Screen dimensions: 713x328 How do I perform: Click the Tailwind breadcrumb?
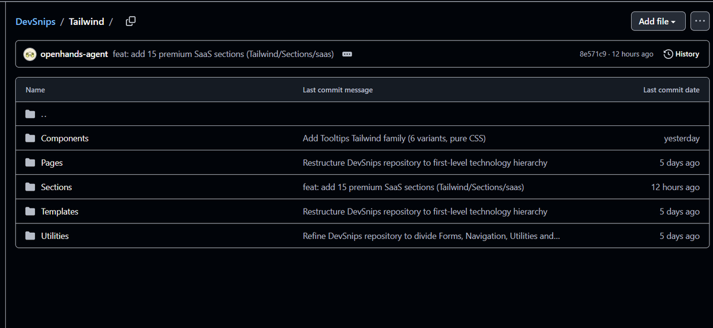point(86,21)
